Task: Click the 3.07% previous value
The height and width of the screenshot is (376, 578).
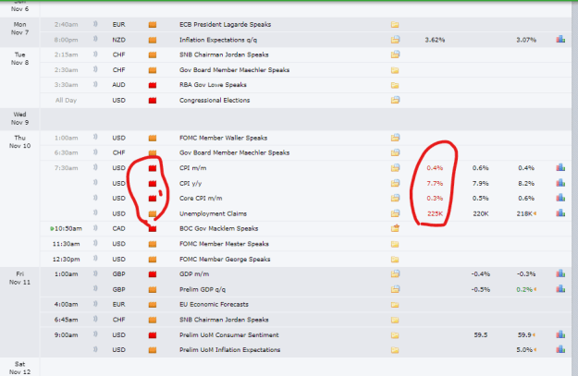Action: 526,40
